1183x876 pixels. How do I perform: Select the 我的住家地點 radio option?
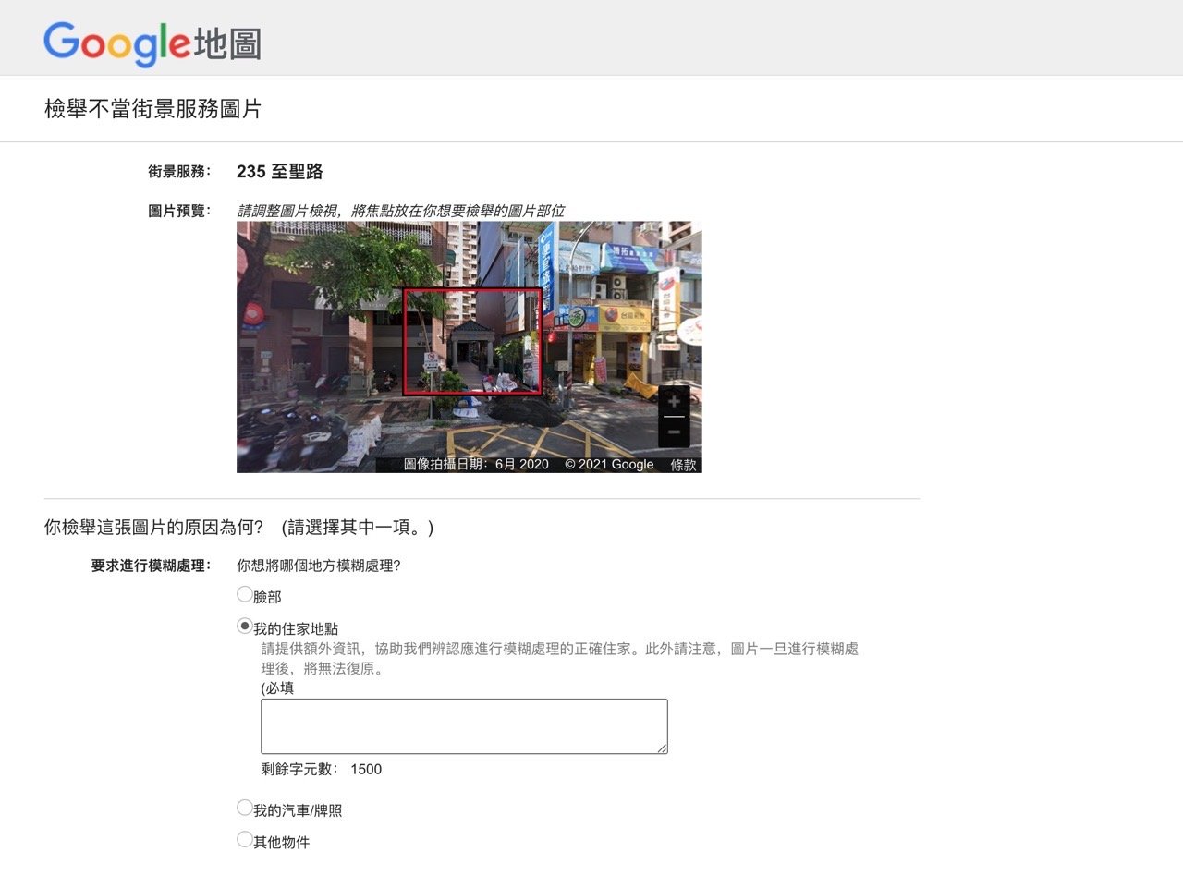(x=245, y=626)
